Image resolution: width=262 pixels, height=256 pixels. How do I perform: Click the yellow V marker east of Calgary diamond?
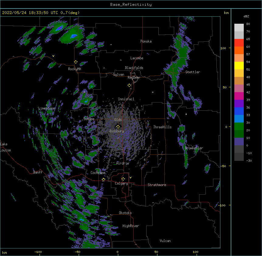(x=130, y=178)
